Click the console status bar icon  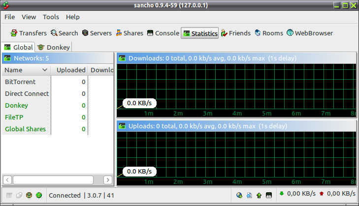269,195
